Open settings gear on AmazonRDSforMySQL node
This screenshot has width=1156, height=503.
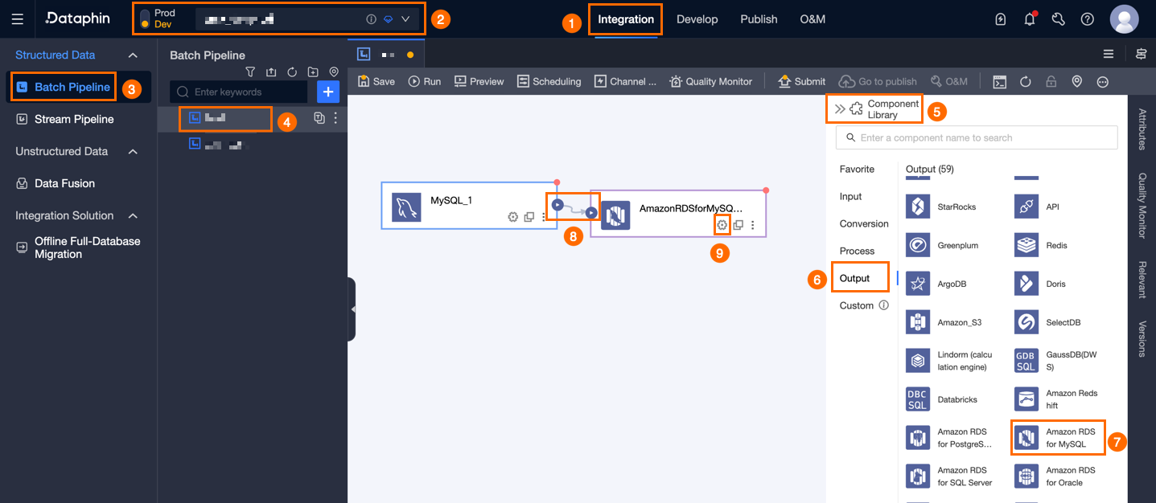722,225
